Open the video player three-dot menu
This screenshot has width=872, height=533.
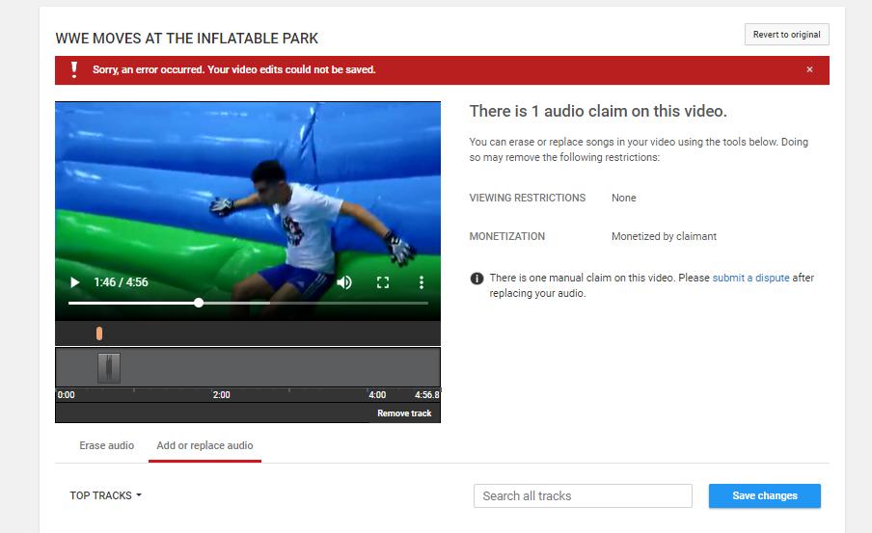[421, 282]
